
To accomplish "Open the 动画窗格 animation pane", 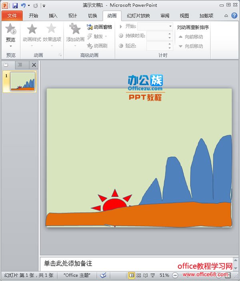I will click(99, 27).
